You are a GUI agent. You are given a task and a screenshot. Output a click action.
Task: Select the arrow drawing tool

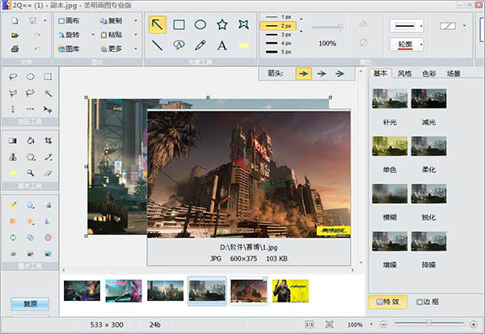158,25
